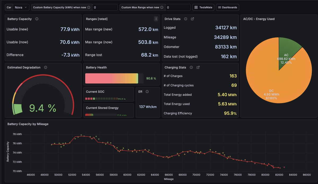Click Max range (now) value 503.8 km
The width and height of the screenshot is (318, 184).
pos(148,42)
